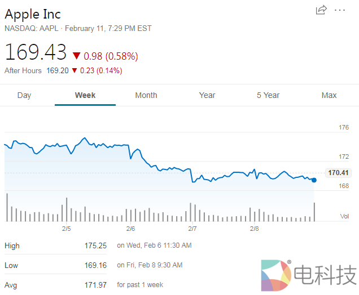Click the red down arrow beside 0.98

(77, 56)
